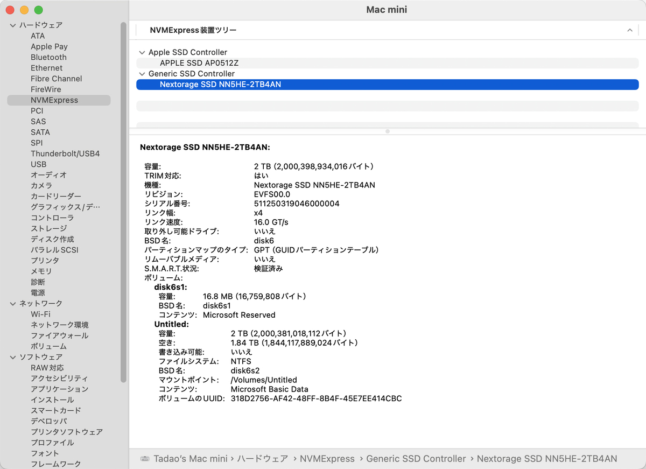Select インストール in the sidebar
The height and width of the screenshot is (469, 646).
(x=52, y=400)
